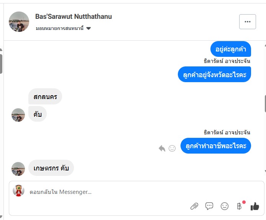Image resolution: width=266 pixels, height=220 pixels.
Task: Click the paperclip attach file icon
Action: pyautogui.click(x=194, y=206)
